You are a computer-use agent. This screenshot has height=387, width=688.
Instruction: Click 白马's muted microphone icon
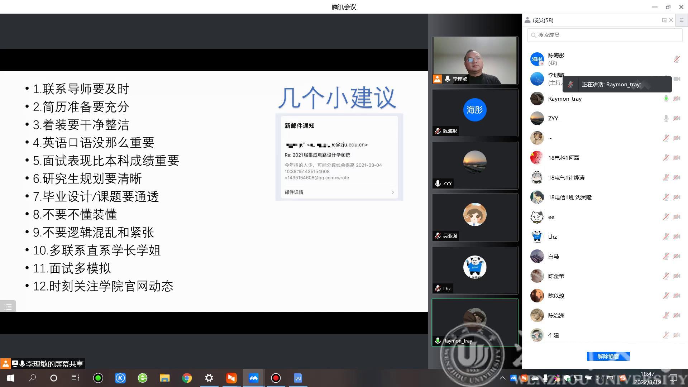666,256
